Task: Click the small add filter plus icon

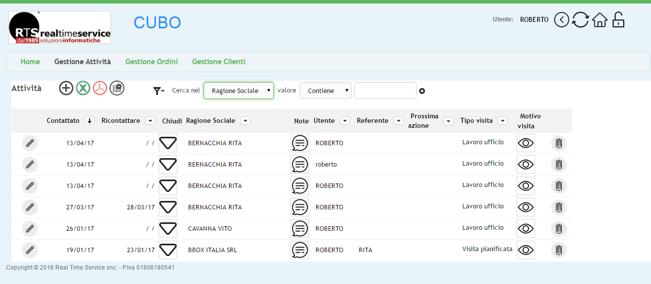Action: [422, 91]
